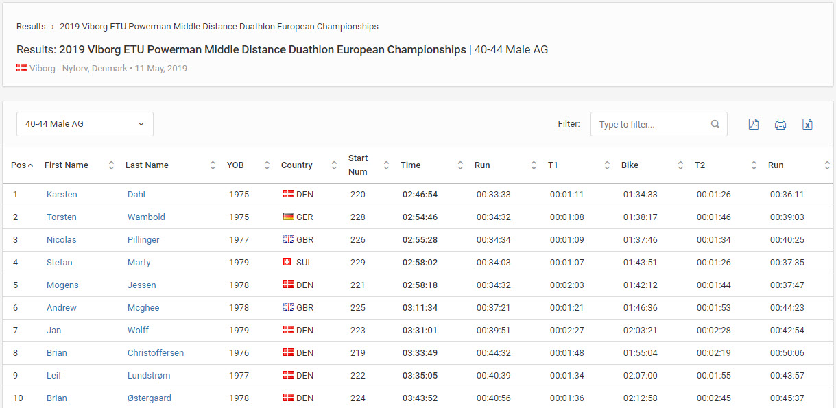The width and height of the screenshot is (836, 408).
Task: Open the 40-44 Male AG category dropdown
Action: point(85,124)
